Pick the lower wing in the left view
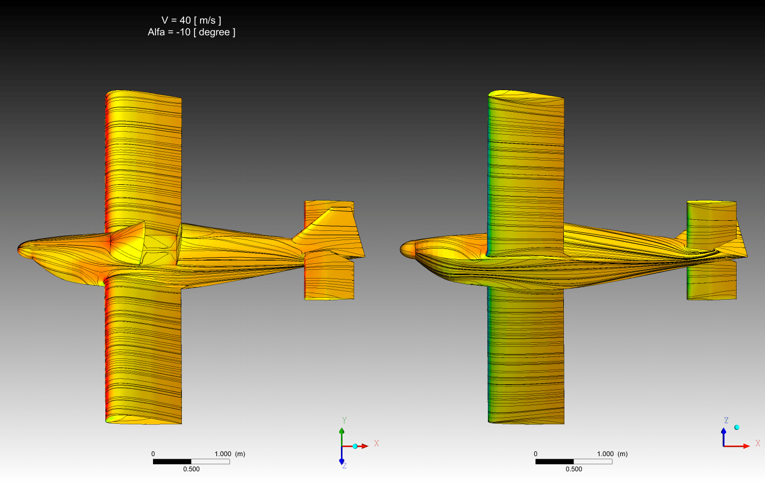765x482 pixels. 143,354
